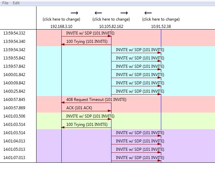Click timestamp 13:59:54.342
The height and width of the screenshot is (174, 215).
tap(14, 50)
